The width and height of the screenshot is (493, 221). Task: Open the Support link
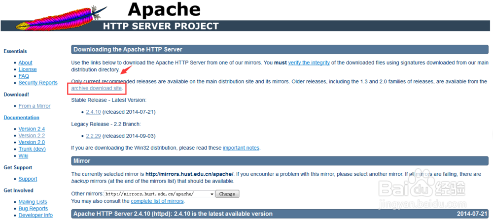point(28,179)
